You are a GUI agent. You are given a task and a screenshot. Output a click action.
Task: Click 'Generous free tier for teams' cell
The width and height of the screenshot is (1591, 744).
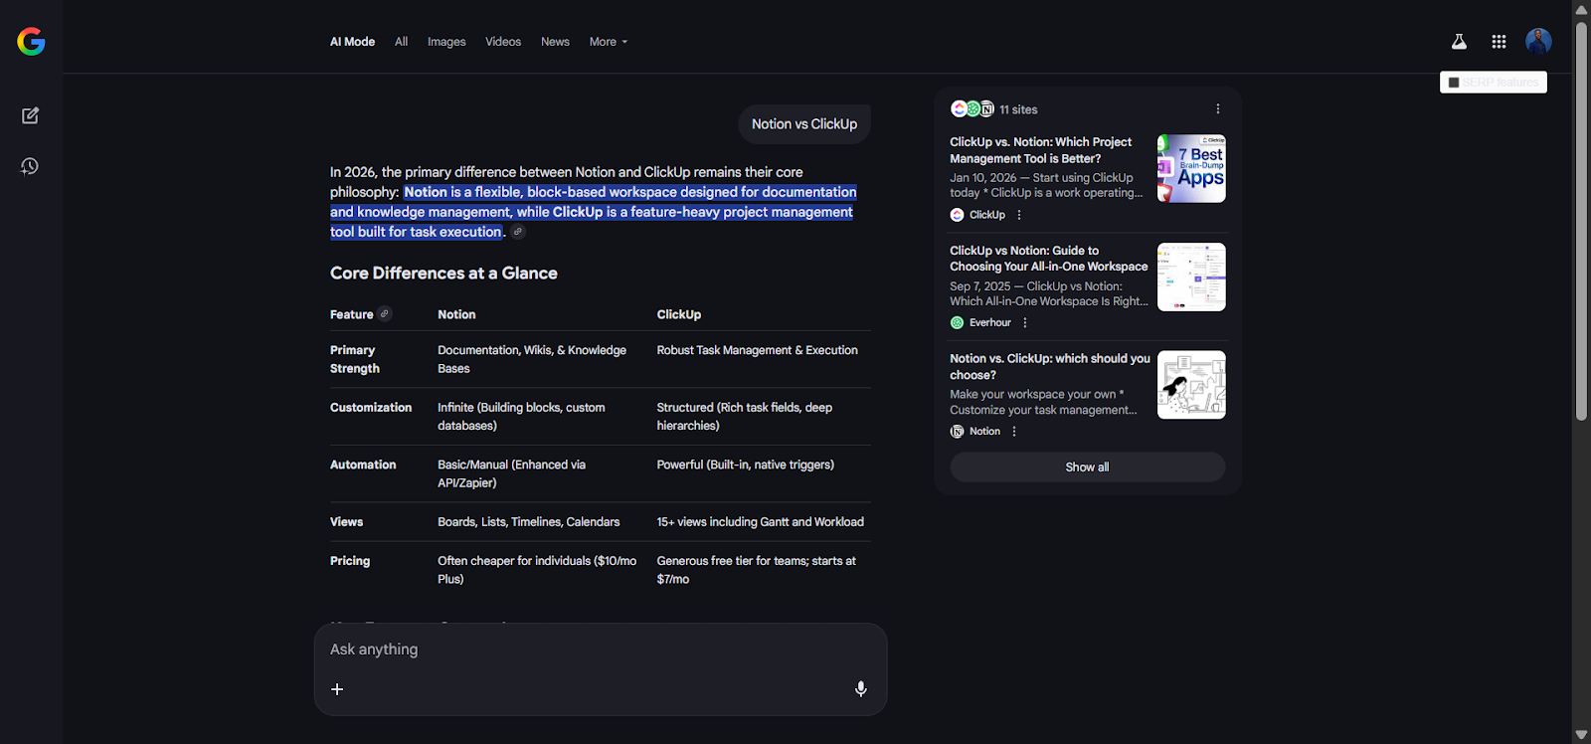pyautogui.click(x=756, y=570)
